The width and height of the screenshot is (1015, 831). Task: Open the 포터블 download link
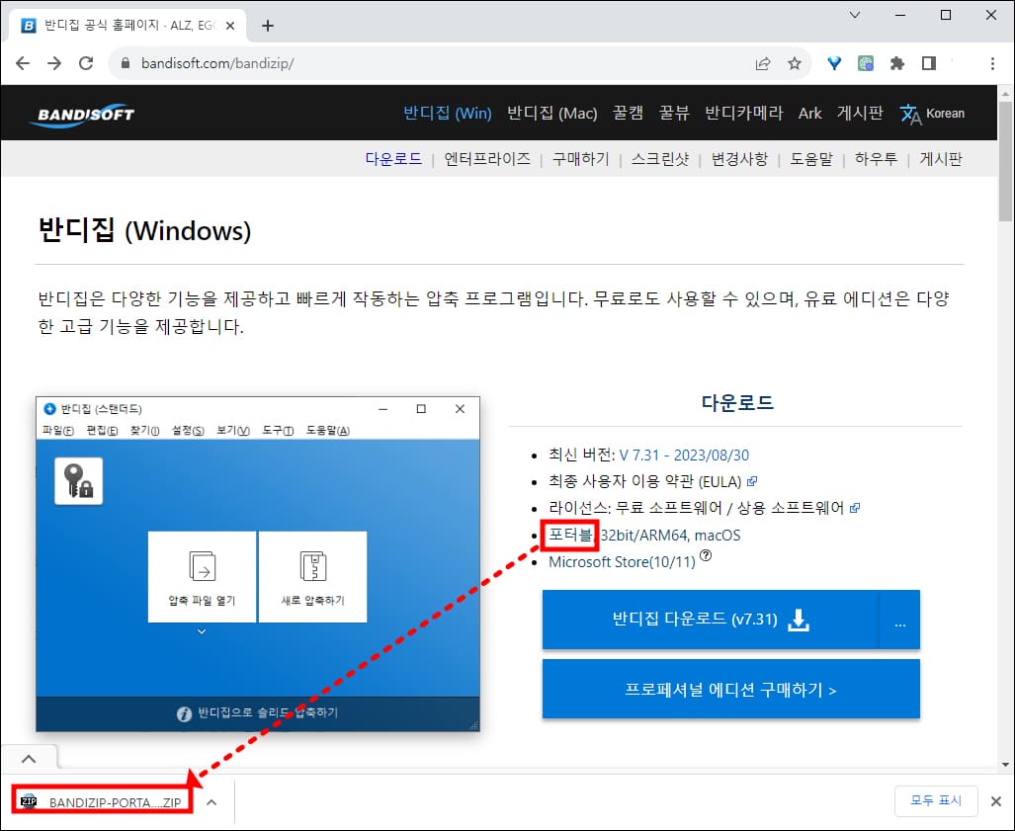click(569, 534)
